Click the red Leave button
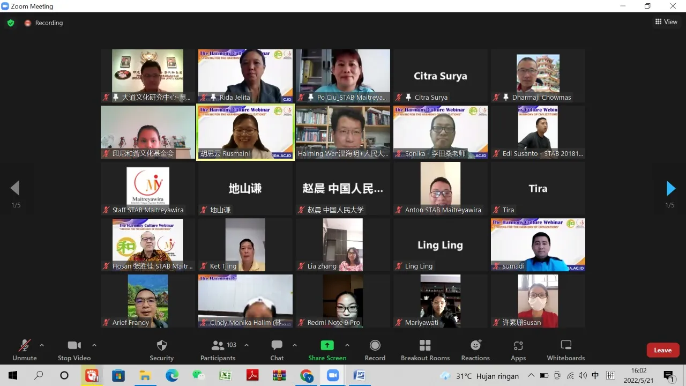Image resolution: width=686 pixels, height=386 pixels. coord(662,350)
